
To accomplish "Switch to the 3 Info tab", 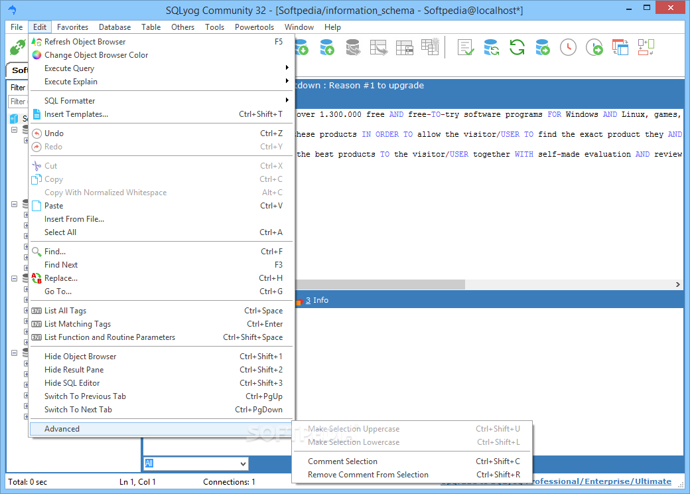I will pos(313,300).
